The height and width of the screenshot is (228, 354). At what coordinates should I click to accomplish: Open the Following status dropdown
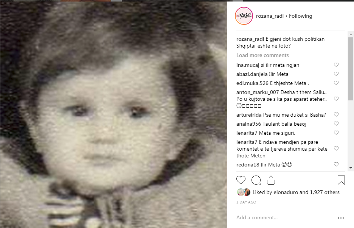[301, 16]
